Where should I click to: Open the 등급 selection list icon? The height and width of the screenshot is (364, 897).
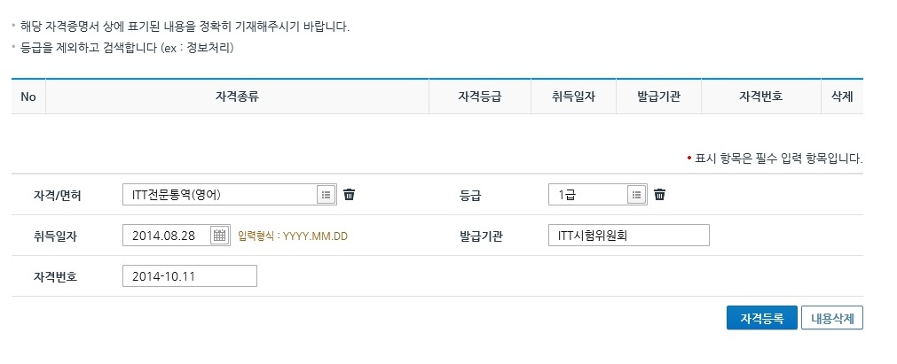click(x=636, y=195)
